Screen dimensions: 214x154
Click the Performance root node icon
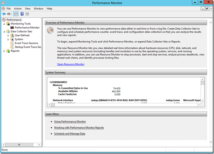4,20
